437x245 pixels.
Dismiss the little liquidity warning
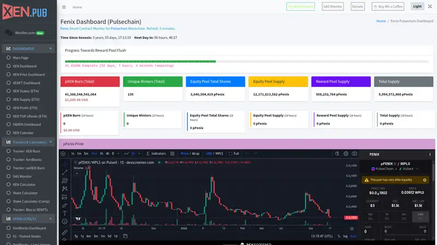click(424, 180)
